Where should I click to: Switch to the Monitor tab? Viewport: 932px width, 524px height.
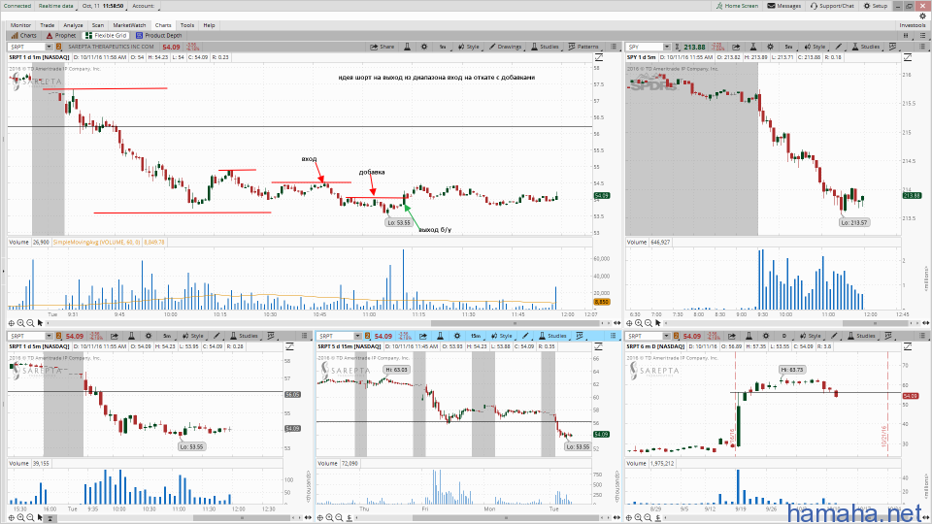pyautogui.click(x=20, y=25)
